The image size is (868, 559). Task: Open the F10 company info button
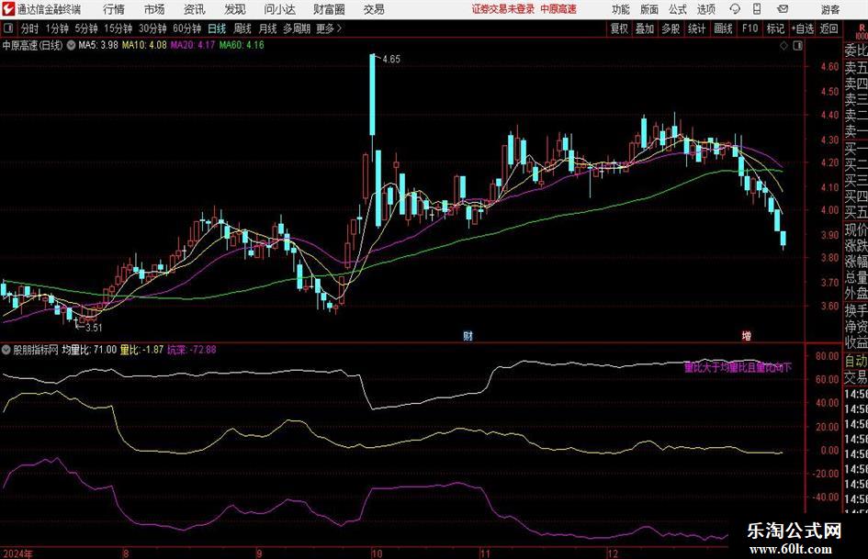[750, 28]
